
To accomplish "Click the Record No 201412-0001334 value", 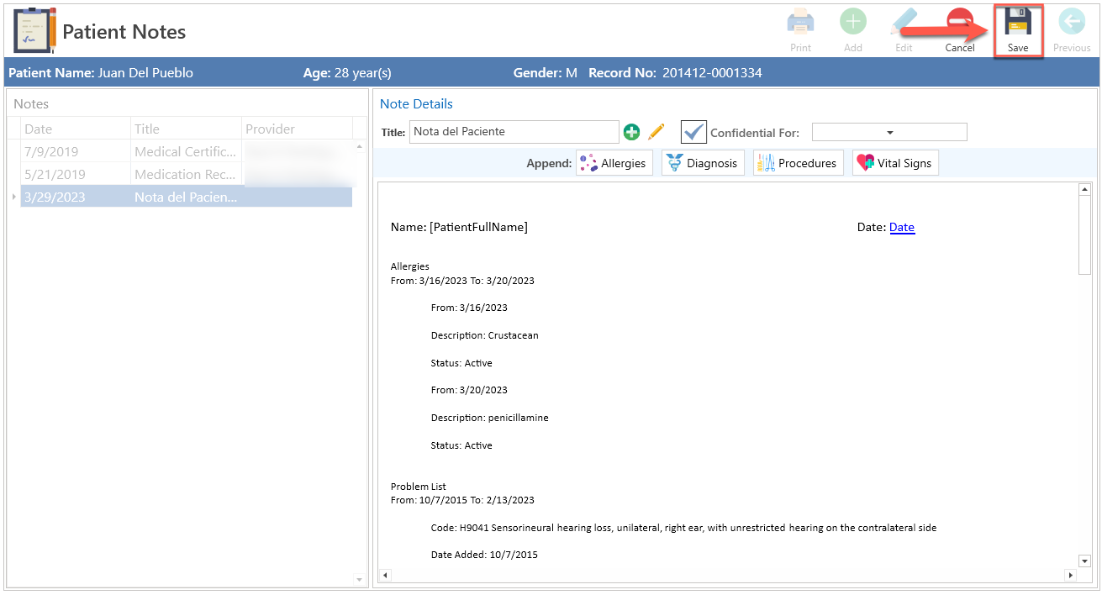I will click(x=712, y=73).
